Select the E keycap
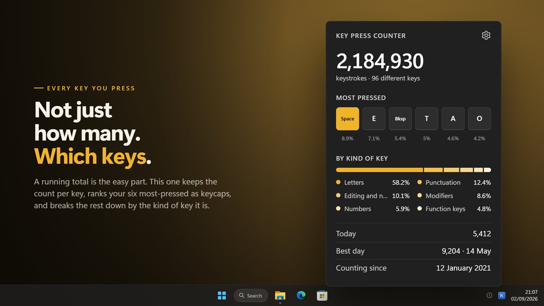544x306 pixels. coord(374,119)
